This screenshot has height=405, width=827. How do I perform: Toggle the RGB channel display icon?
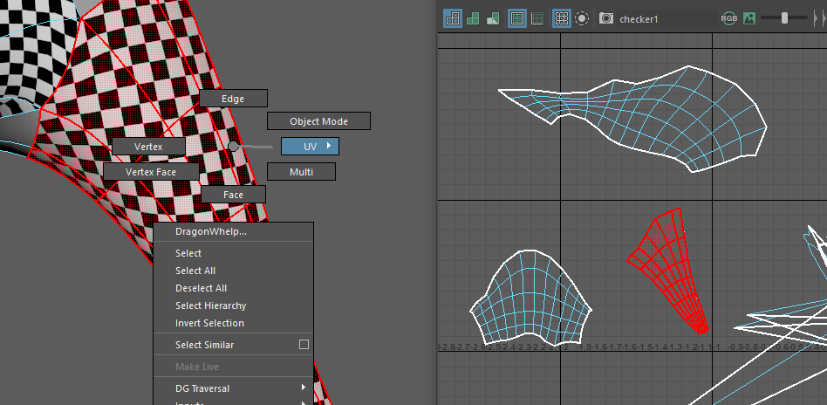(728, 18)
